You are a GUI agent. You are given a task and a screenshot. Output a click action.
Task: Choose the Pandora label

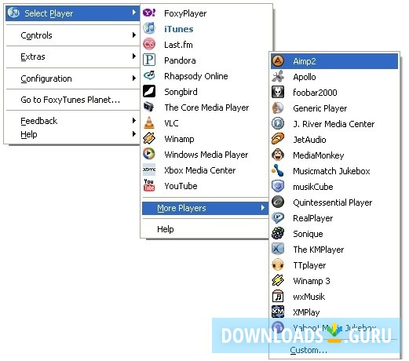click(180, 60)
